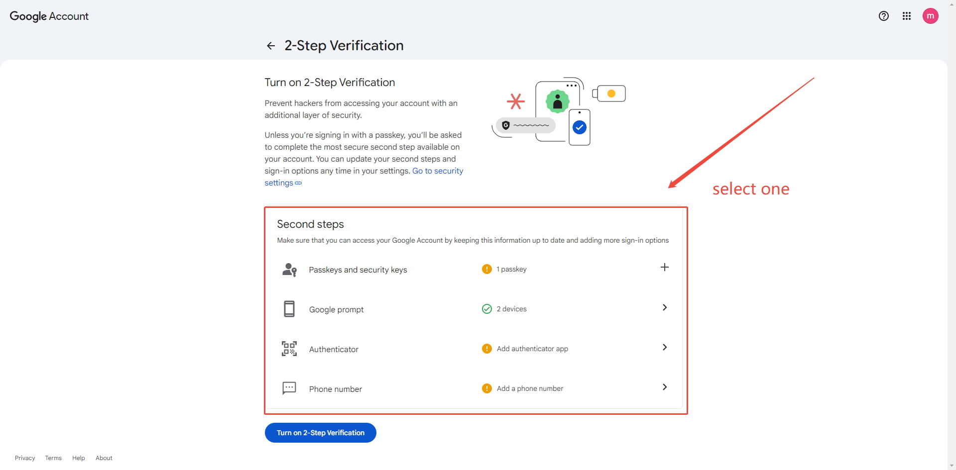Open the Google apps grid icon
The width and height of the screenshot is (956, 470).
tap(907, 16)
